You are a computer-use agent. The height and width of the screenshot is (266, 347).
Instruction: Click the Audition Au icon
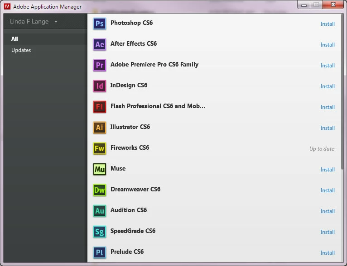[x=100, y=211]
